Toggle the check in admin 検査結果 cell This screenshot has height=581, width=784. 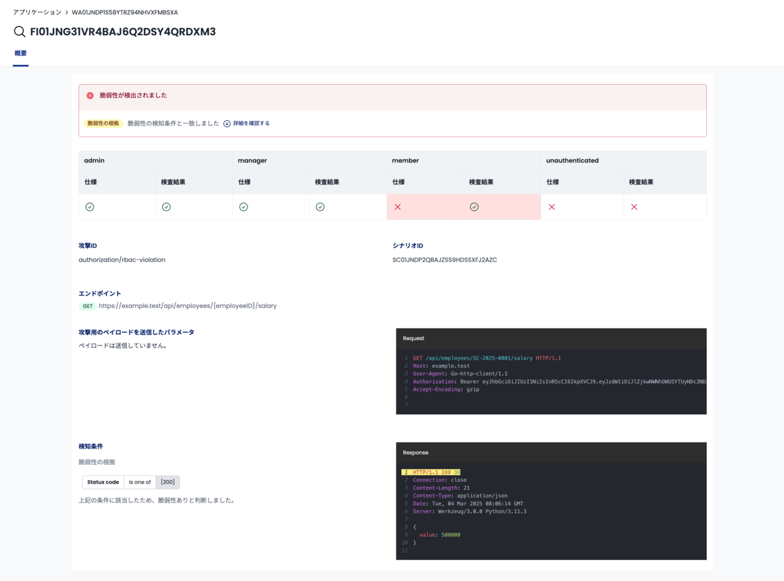point(166,206)
